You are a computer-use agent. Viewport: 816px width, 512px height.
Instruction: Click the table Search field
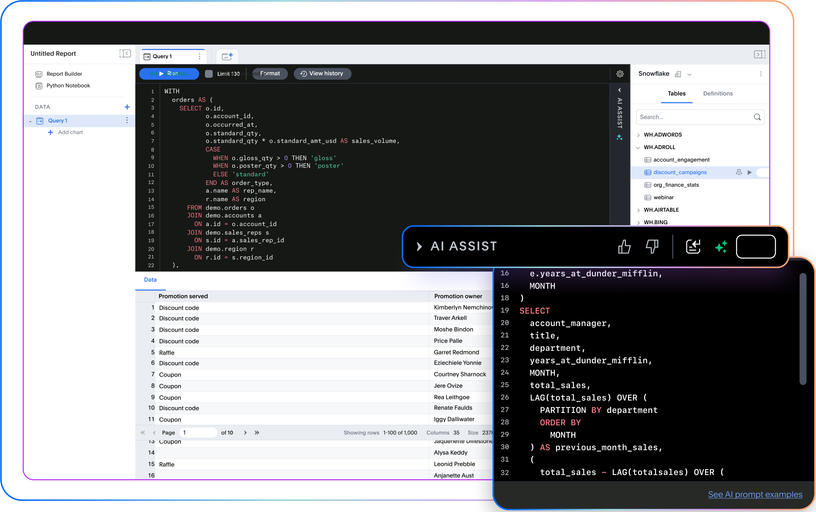695,117
